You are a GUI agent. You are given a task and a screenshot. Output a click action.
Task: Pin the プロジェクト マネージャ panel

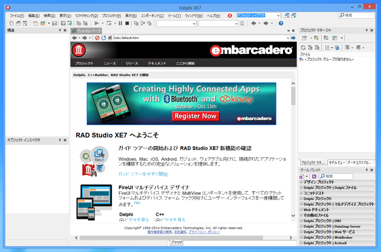366,30
